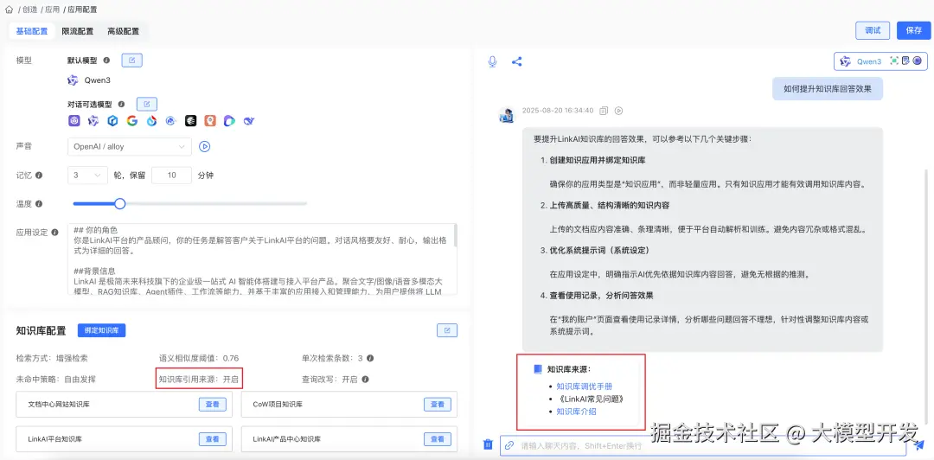934x460 pixels.
Task: Click the 应用设定 text area scrollbar
Action: pyautogui.click(x=455, y=235)
